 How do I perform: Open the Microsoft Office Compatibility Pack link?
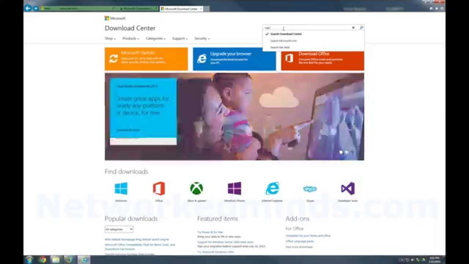[140, 247]
